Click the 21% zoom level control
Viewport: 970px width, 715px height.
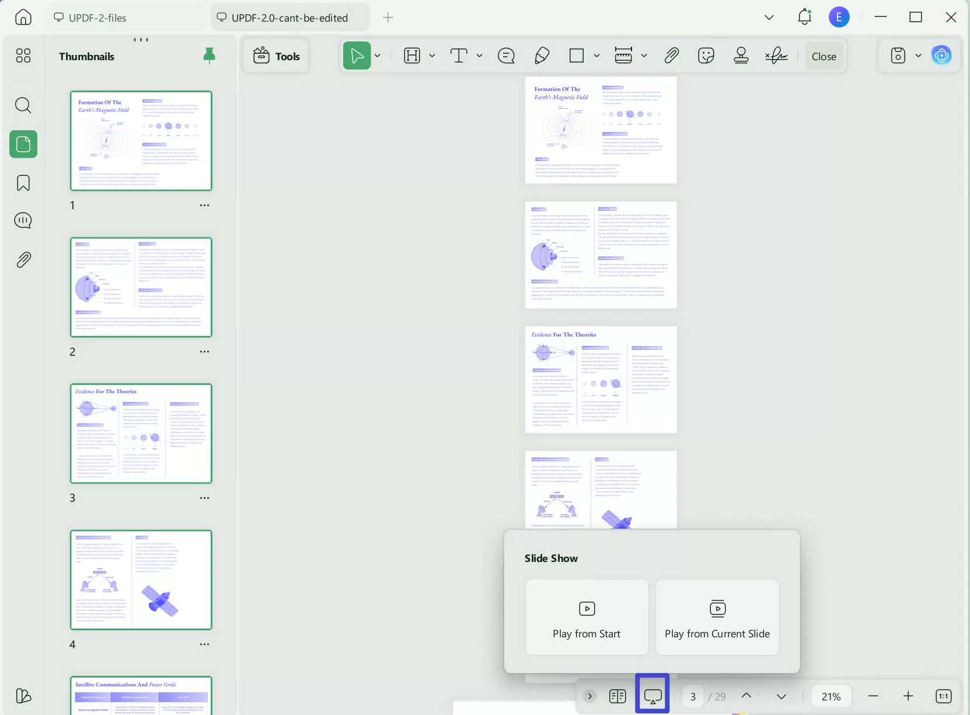[831, 696]
